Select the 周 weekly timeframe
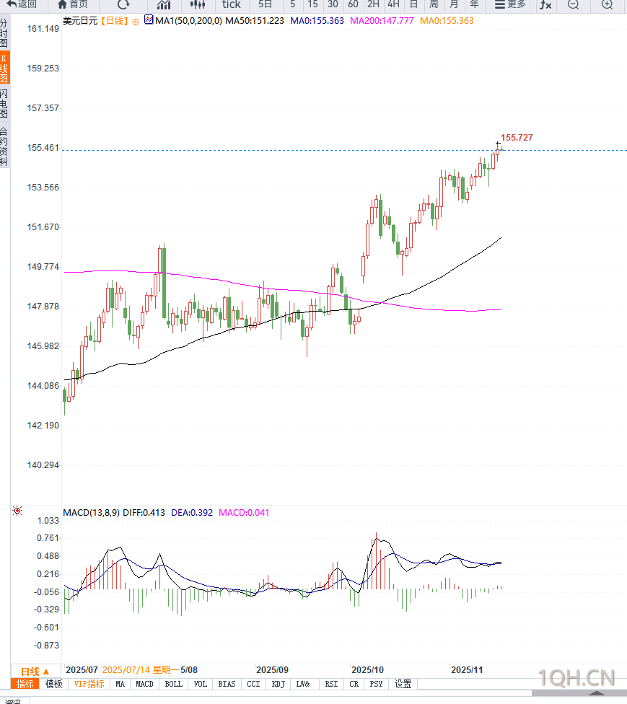Image resolution: width=627 pixels, height=704 pixels. pyautogui.click(x=434, y=4)
